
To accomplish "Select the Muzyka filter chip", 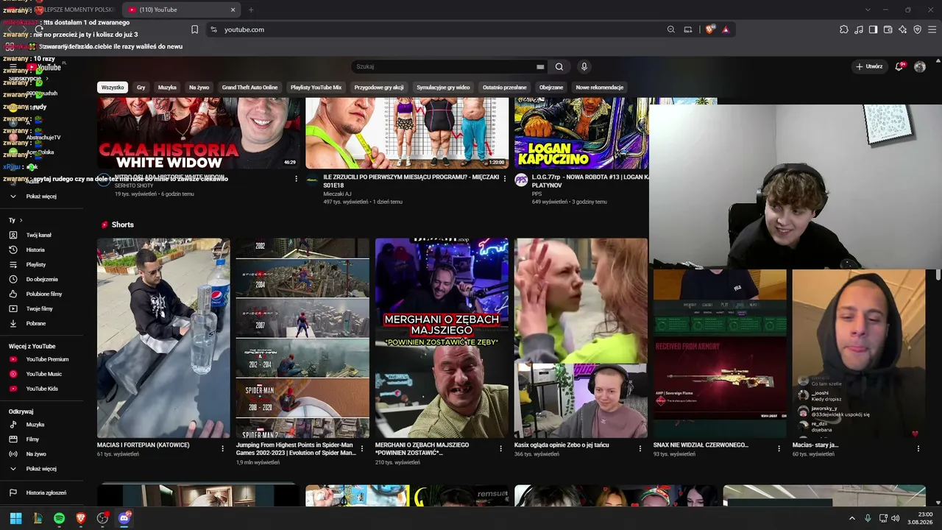I will coord(167,88).
